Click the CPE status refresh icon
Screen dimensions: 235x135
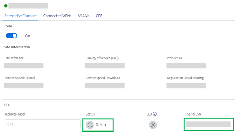[x=90, y=125]
